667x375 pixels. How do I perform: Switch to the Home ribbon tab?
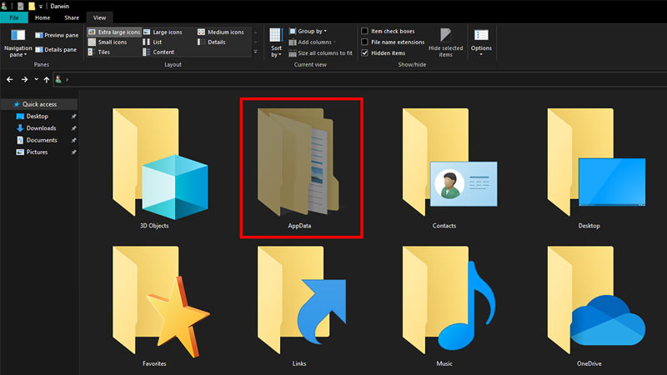pos(43,17)
